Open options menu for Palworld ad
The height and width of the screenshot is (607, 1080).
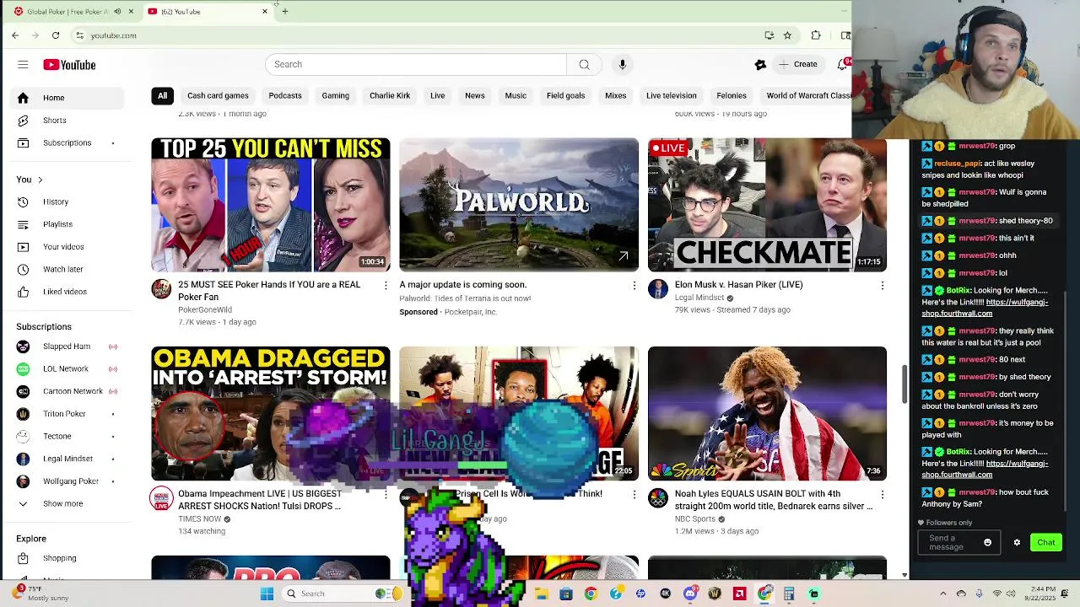pyautogui.click(x=634, y=286)
